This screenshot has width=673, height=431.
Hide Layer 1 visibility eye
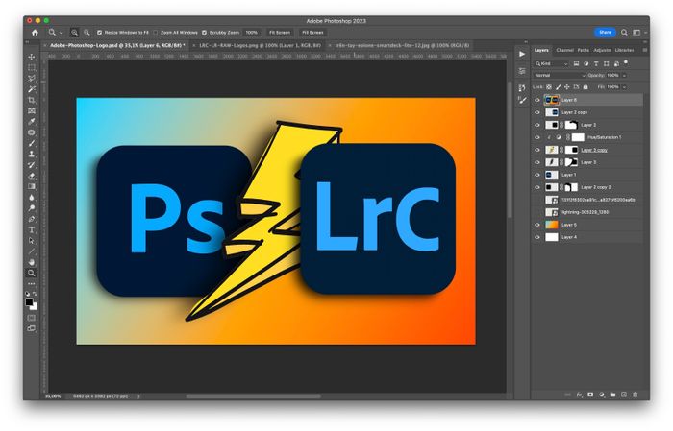(x=537, y=175)
